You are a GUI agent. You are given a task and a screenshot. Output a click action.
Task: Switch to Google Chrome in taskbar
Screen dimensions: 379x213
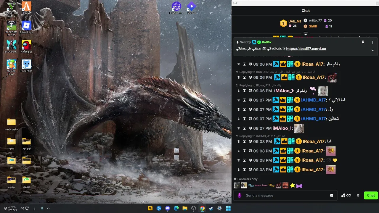[202, 208]
